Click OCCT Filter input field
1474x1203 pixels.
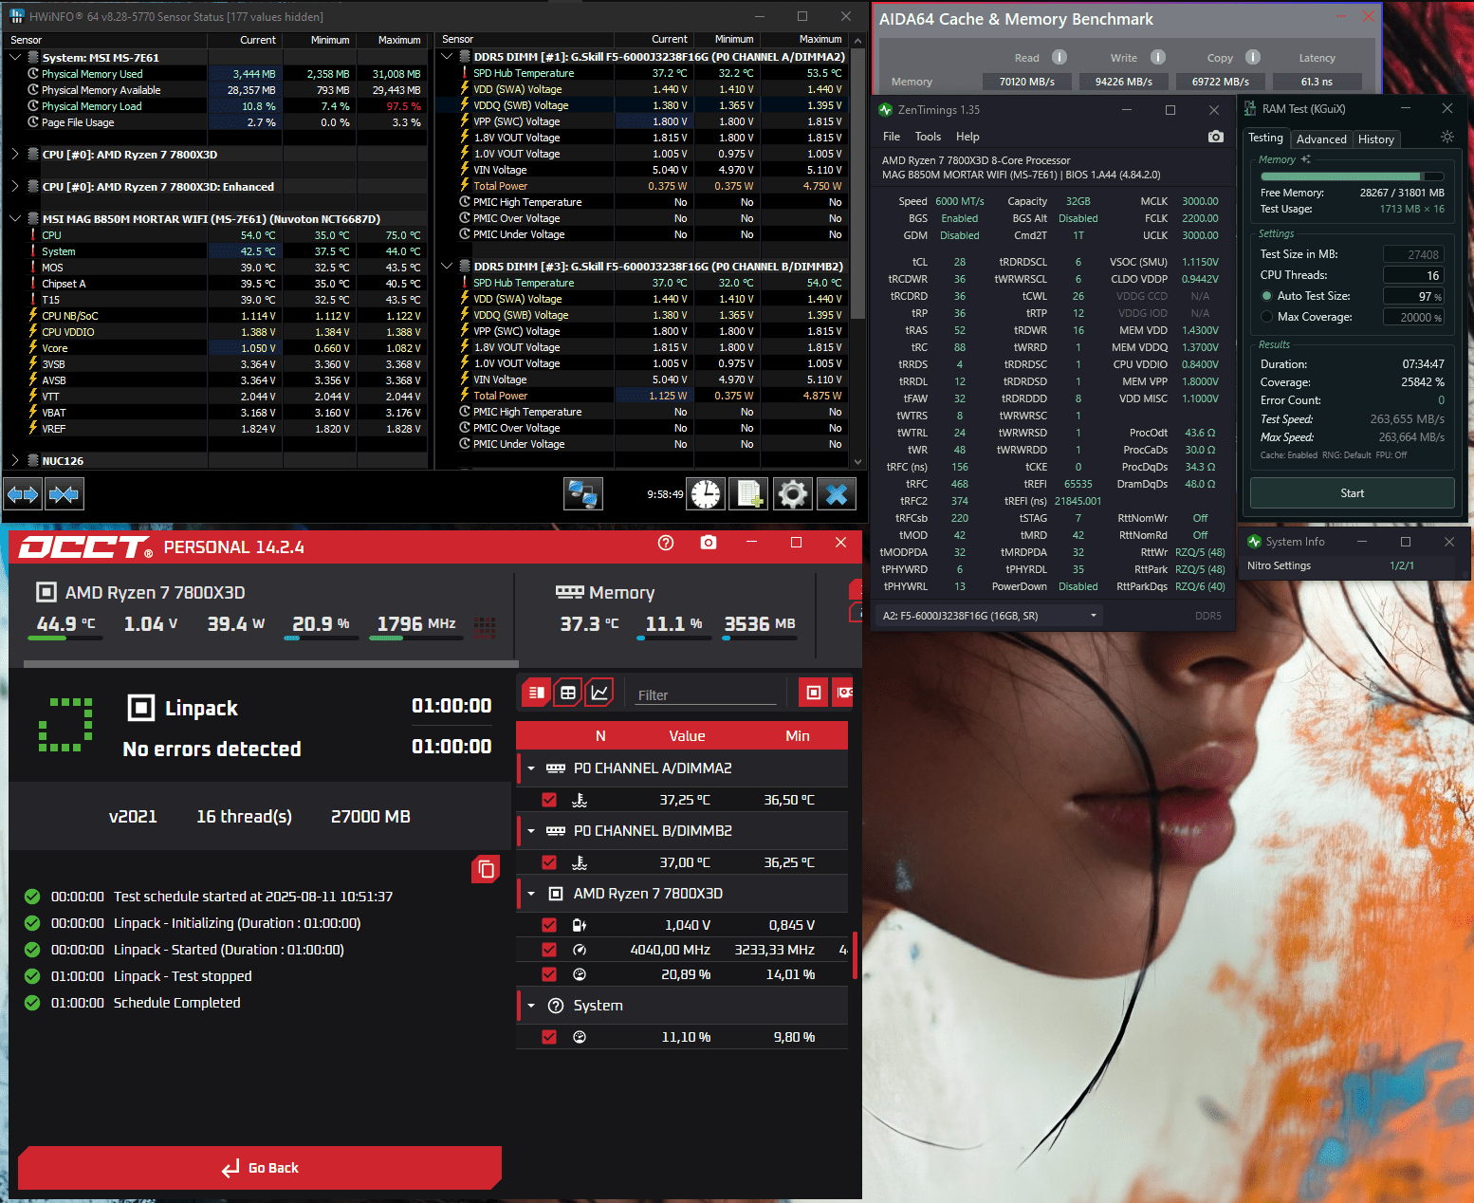coord(707,695)
